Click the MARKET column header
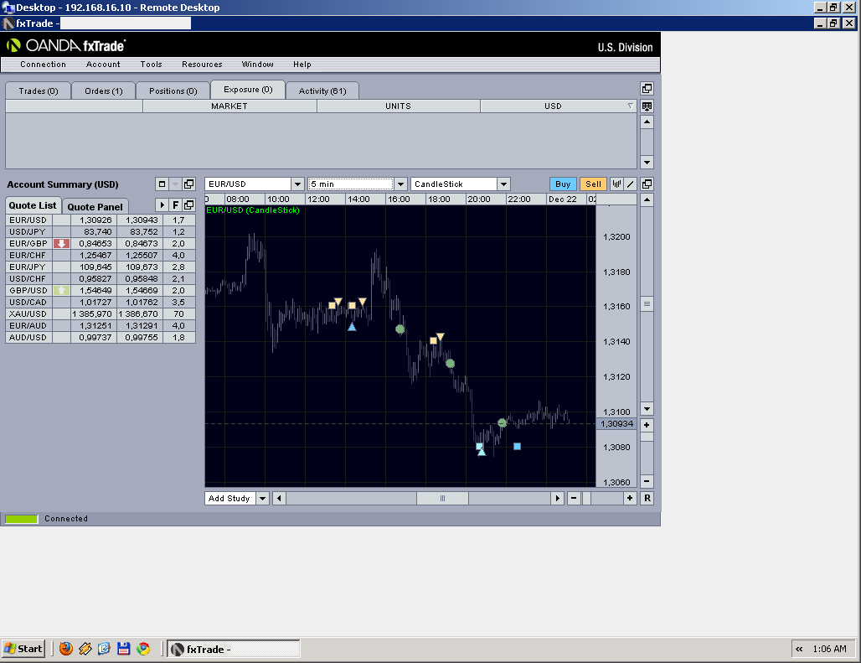This screenshot has width=861, height=663. click(229, 106)
